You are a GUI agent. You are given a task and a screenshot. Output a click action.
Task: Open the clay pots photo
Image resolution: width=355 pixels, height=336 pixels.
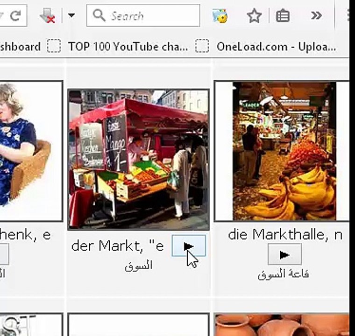click(282, 325)
